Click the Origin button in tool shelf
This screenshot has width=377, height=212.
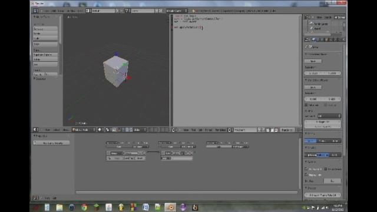point(45,44)
